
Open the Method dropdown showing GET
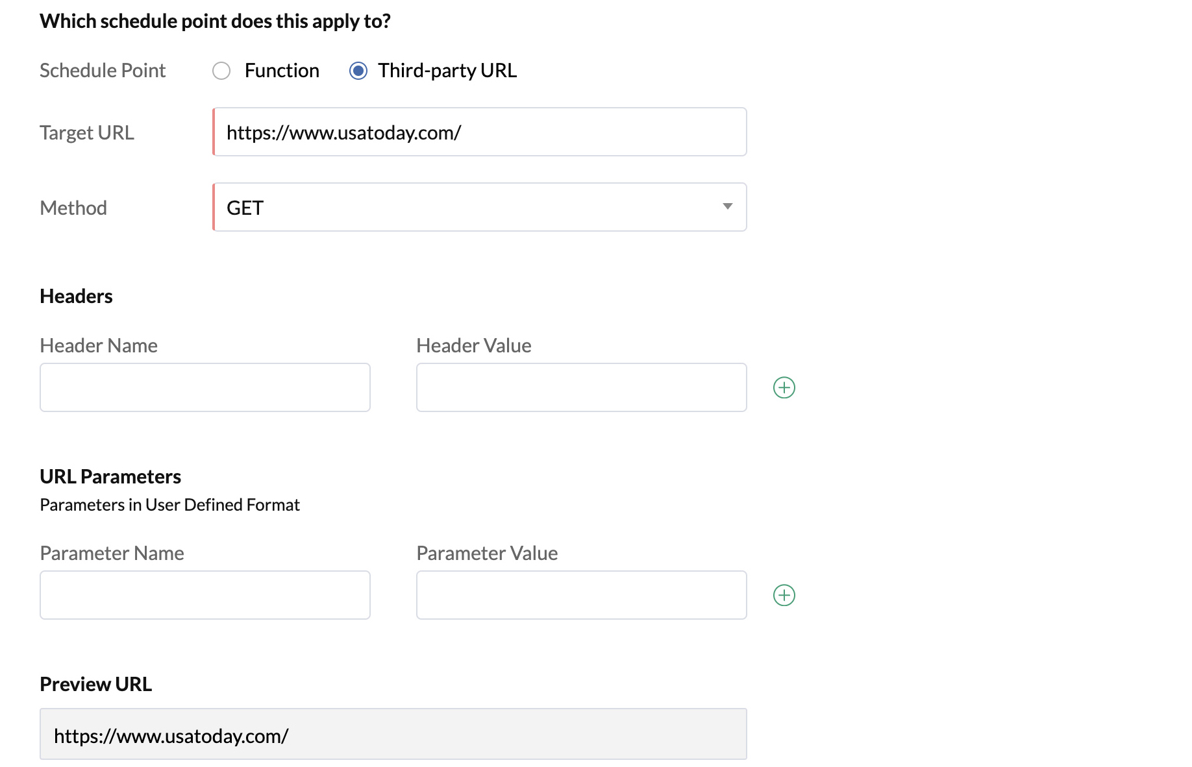click(x=479, y=208)
